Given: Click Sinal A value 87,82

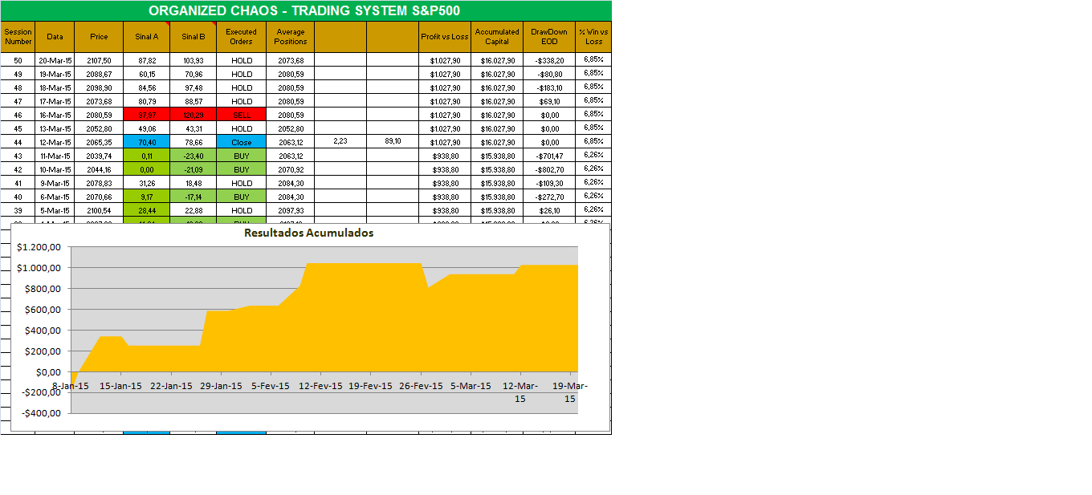Looking at the screenshot, I should click(147, 60).
